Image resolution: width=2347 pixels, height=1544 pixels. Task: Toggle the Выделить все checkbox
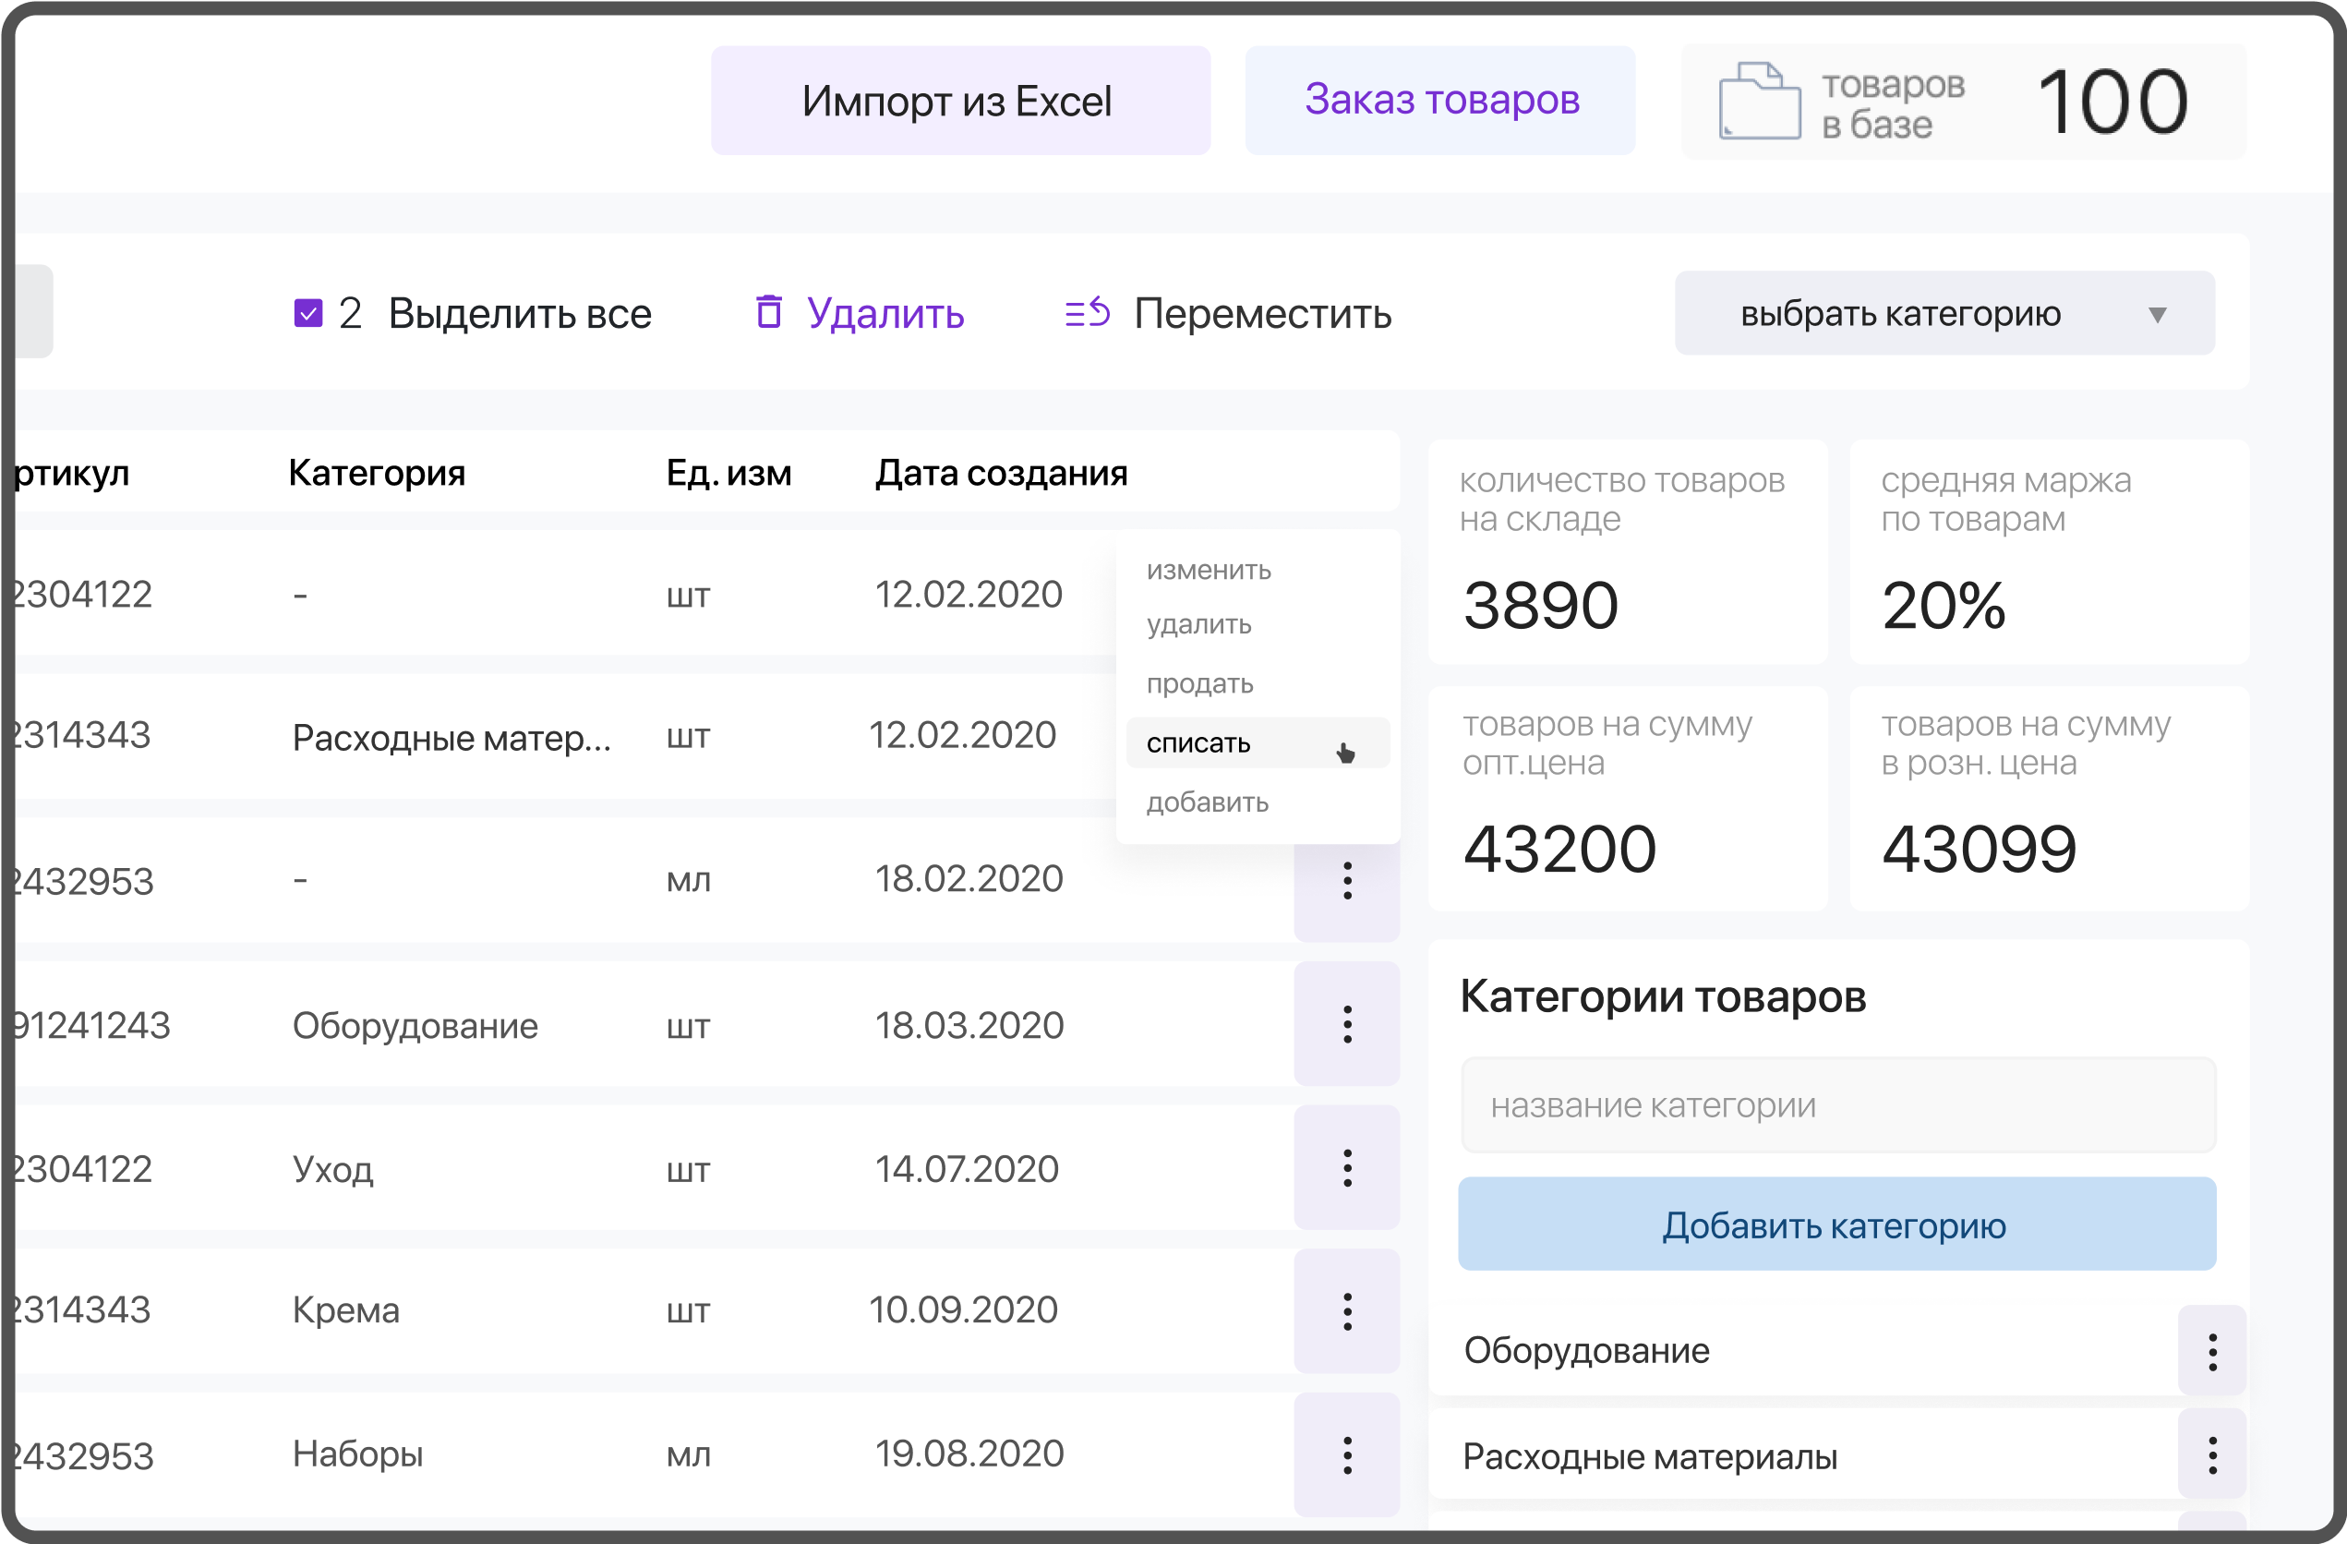(307, 314)
